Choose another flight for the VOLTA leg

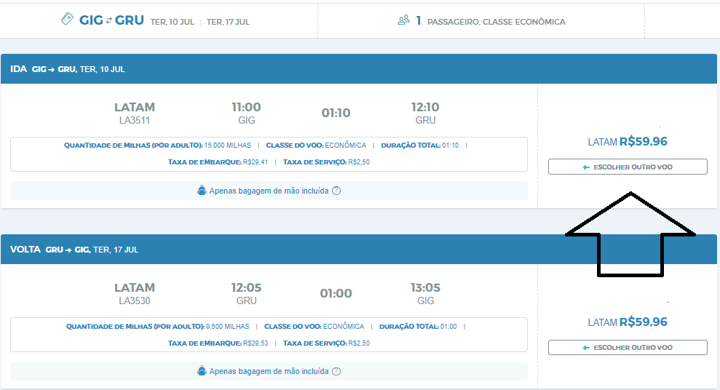click(x=628, y=348)
